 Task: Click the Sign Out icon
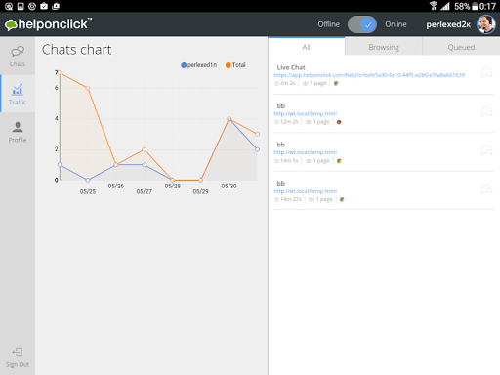point(18,353)
